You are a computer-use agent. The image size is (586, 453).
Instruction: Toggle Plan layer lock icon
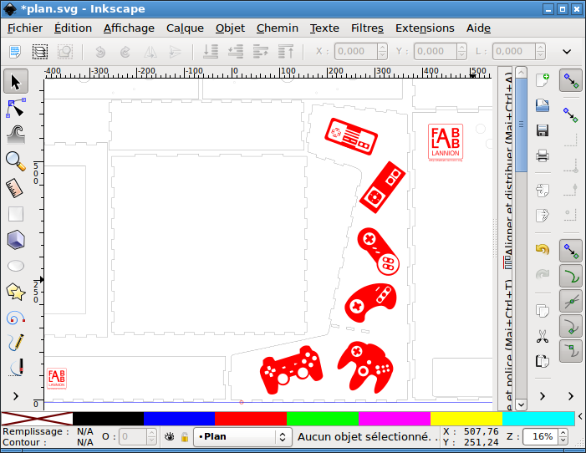click(x=185, y=436)
